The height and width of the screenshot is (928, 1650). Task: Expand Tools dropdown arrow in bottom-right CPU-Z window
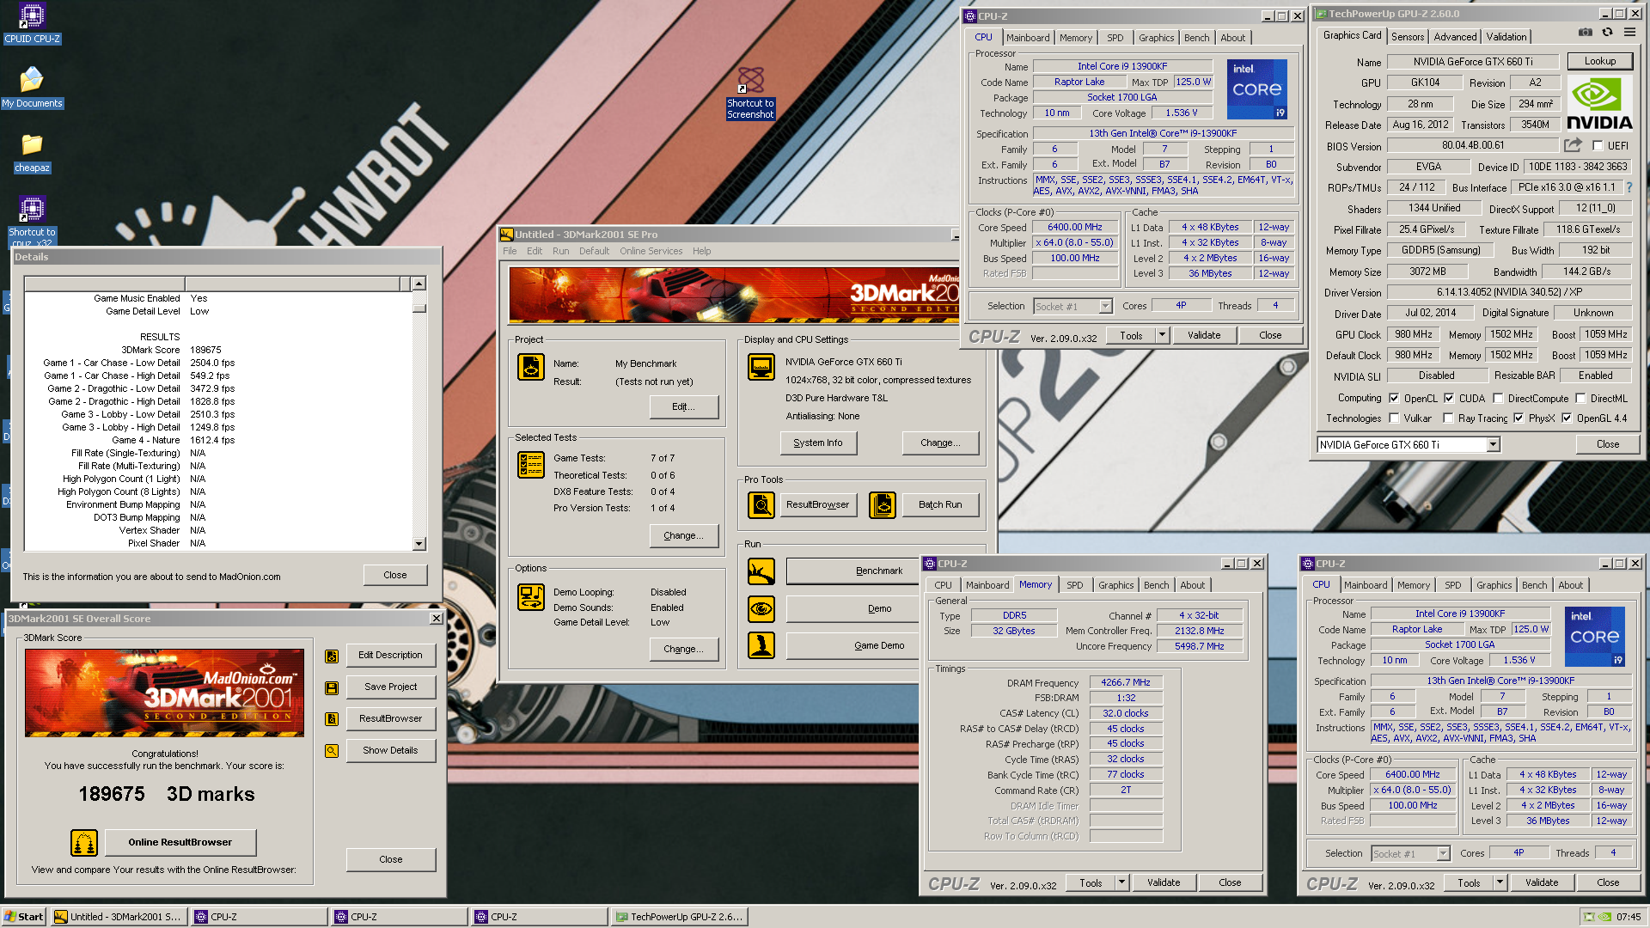click(x=1500, y=883)
